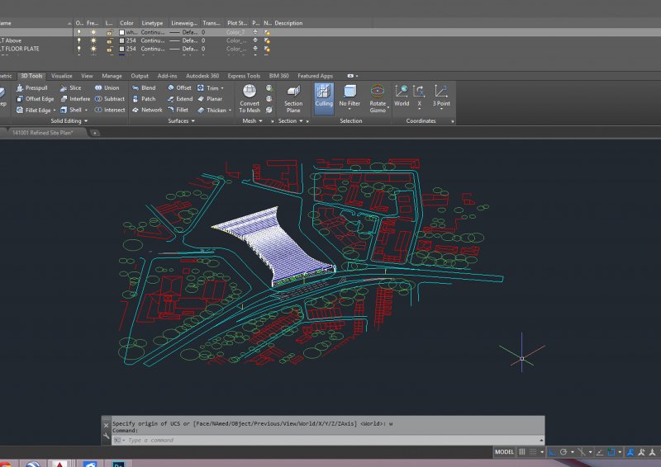Click the MODEL button in status bar
Viewport: 661px width, 467px height.
coord(504,452)
